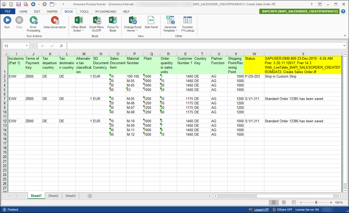
Task: Click the gray Stop icon in quick access bar
Action: 45,4
